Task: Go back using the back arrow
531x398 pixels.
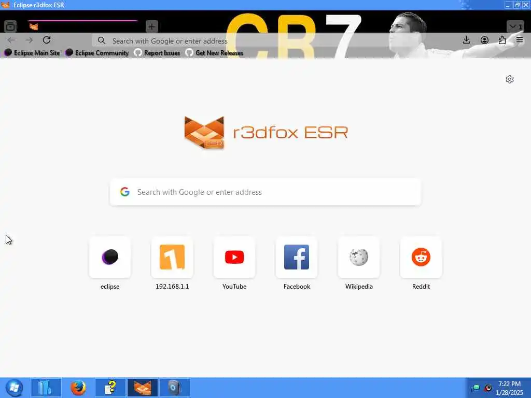Action: pos(11,40)
